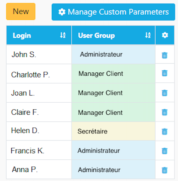Click Claire F. Manager Client cell
Image resolution: width=178 pixels, height=181 pixels.
point(114,112)
